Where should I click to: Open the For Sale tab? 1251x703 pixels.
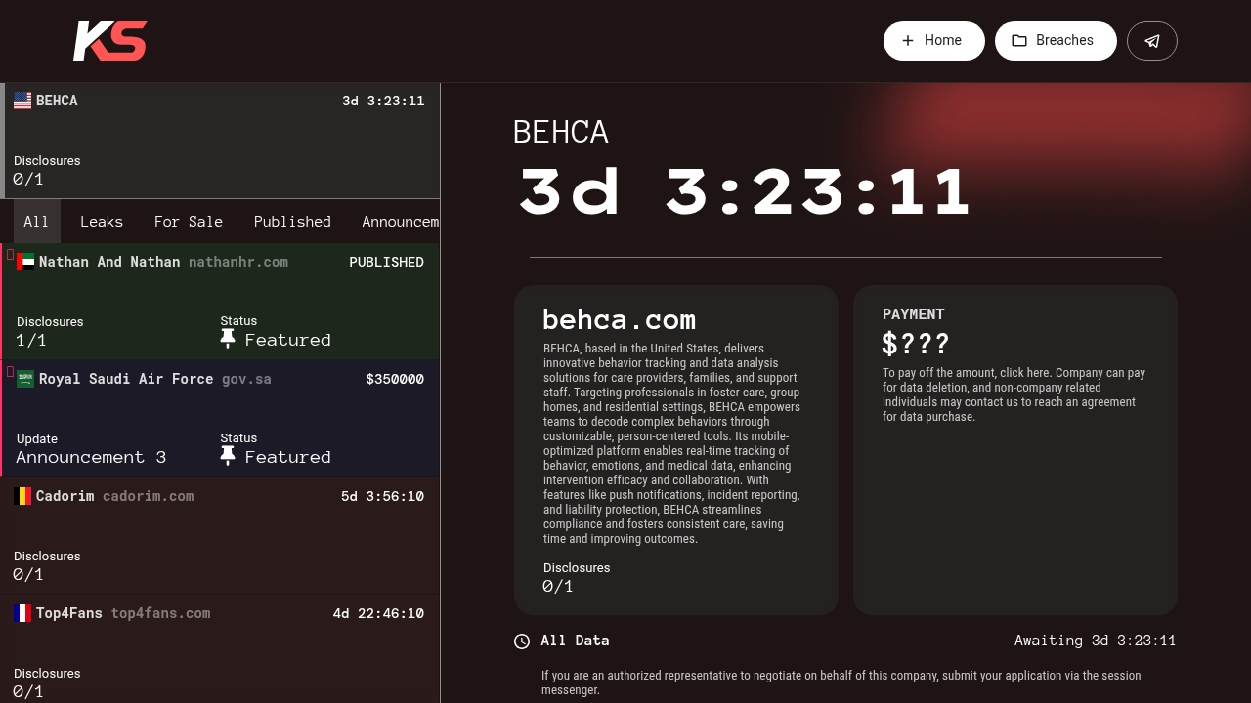[189, 222]
